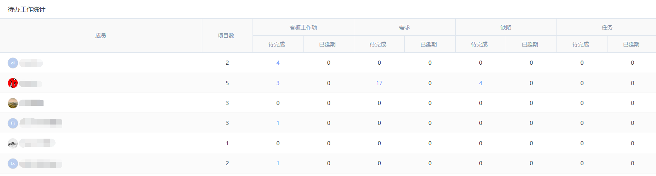Click the blurred name beside cl avatar

point(31,63)
